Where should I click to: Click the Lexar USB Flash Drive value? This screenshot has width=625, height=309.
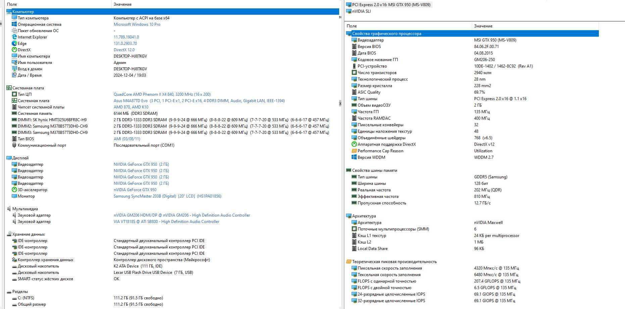[x=153, y=272]
